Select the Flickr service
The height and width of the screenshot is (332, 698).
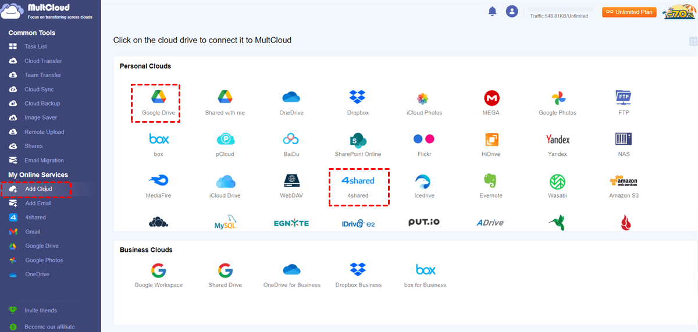point(424,145)
